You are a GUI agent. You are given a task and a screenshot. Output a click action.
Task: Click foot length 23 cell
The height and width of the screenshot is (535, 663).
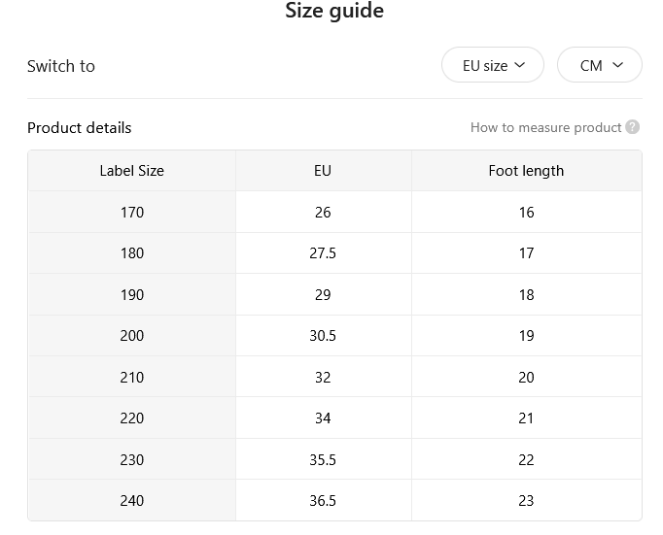click(x=527, y=500)
